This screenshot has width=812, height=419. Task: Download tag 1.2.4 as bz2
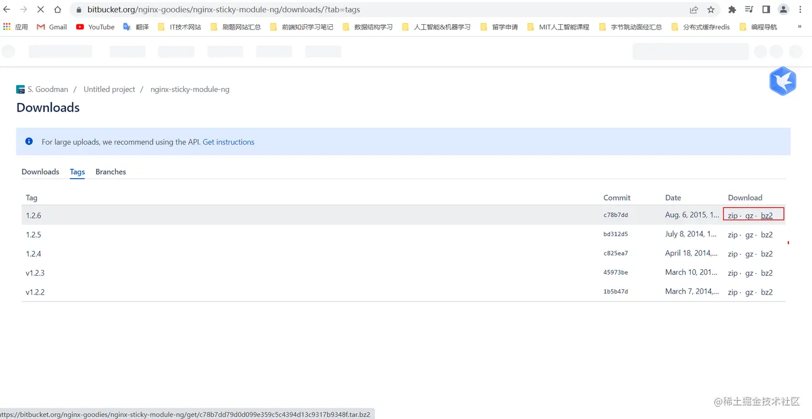[767, 254]
